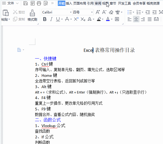This screenshot has height=144, width=163.
Task: Apply bulleted list
Action: point(130,12)
